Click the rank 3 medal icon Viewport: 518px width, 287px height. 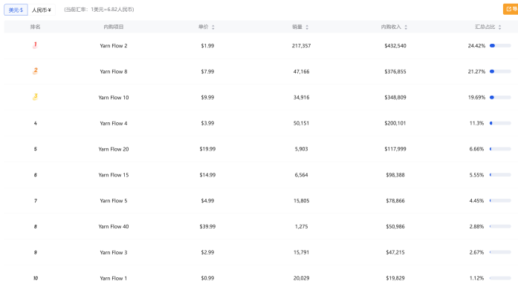[x=35, y=97]
